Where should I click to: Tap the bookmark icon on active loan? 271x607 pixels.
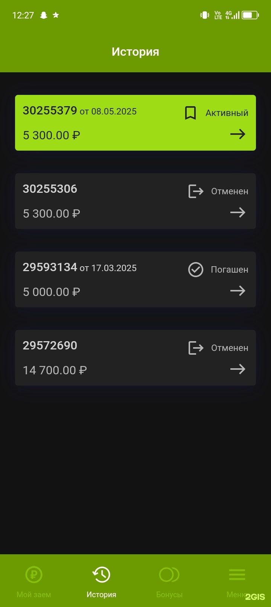tap(190, 113)
